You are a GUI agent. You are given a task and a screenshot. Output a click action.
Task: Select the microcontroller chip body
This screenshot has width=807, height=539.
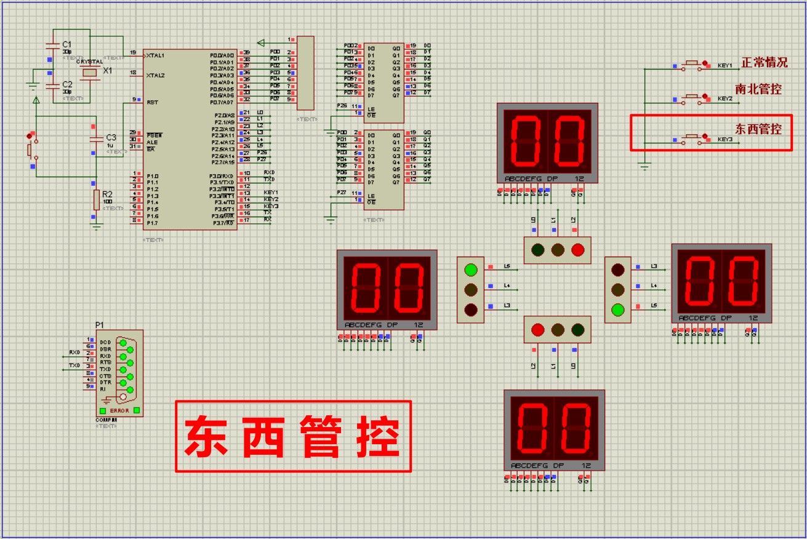[x=190, y=140]
